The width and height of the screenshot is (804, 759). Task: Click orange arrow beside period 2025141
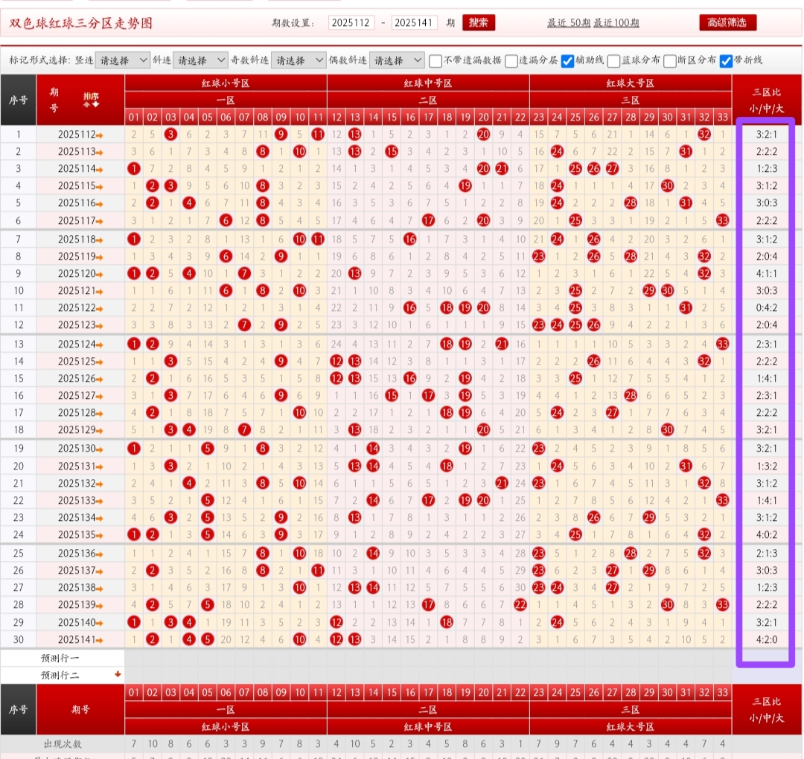click(x=100, y=640)
